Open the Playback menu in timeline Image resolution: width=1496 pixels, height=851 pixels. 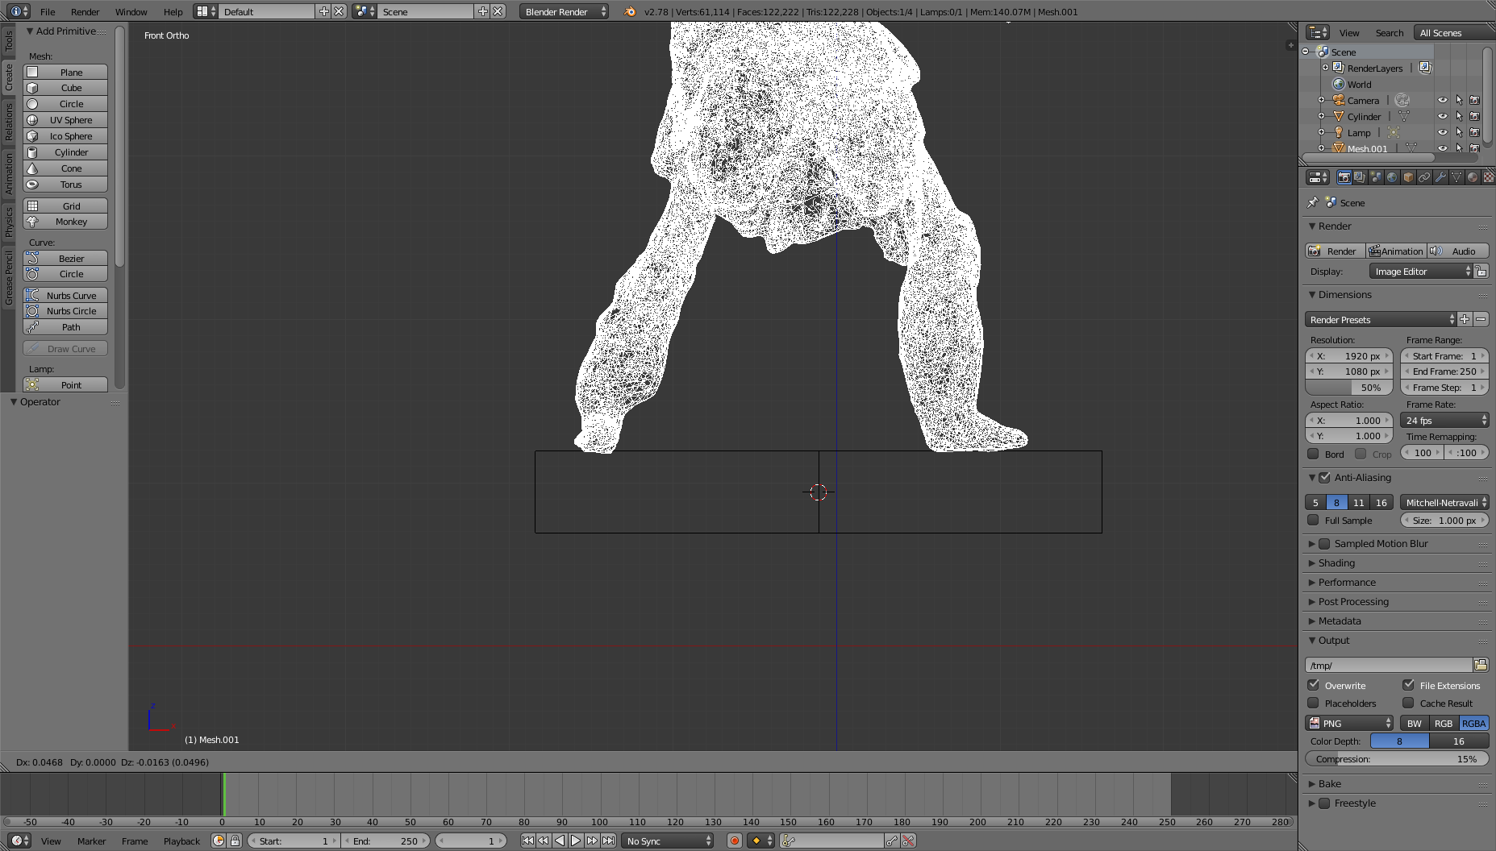(x=181, y=841)
